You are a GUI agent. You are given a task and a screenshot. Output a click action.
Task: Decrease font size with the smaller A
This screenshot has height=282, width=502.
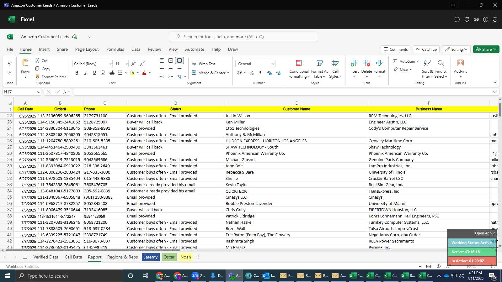142,64
